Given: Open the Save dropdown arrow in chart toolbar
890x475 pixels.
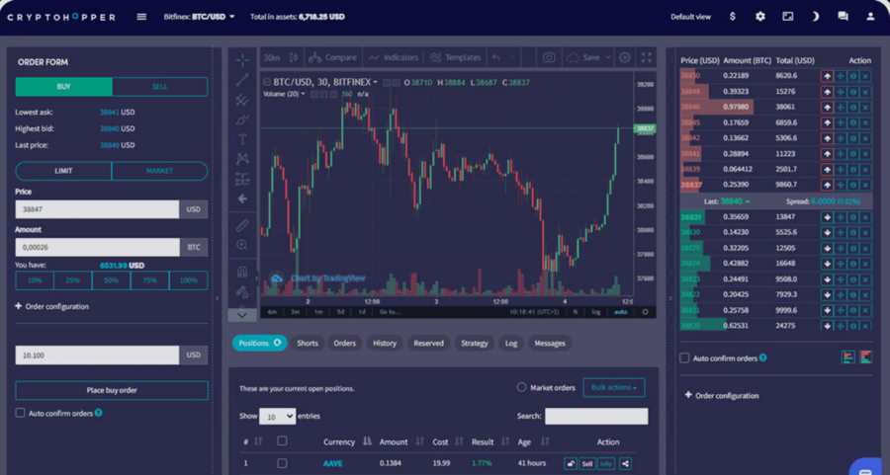Looking at the screenshot, I should [x=608, y=57].
